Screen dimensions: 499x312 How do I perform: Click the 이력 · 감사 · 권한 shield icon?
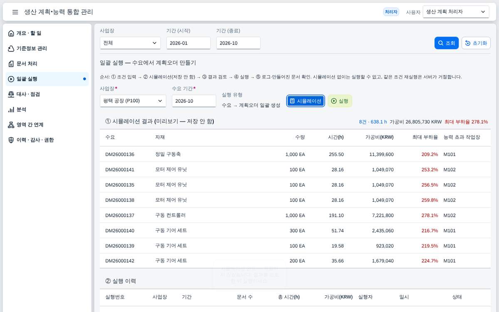pos(11,140)
